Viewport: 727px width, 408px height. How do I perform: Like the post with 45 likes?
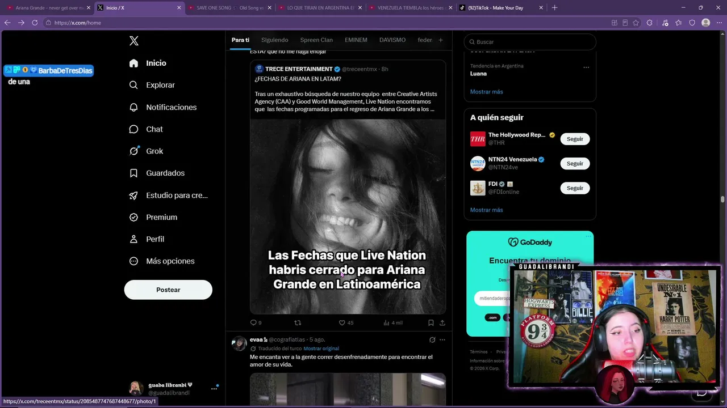tap(346, 322)
